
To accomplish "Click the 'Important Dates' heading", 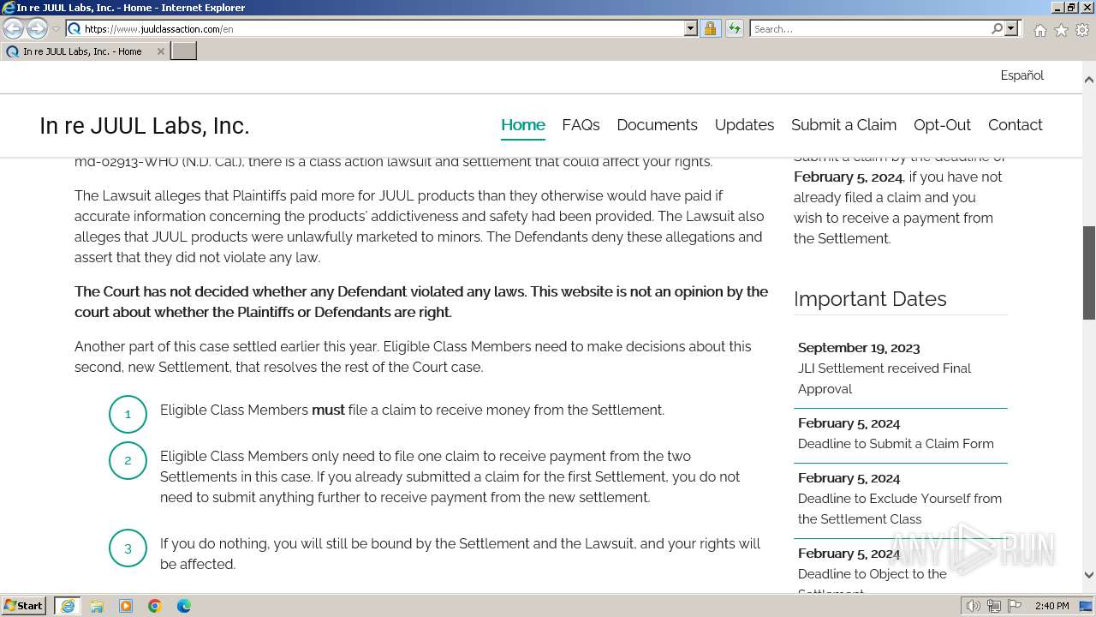I will pyautogui.click(x=870, y=299).
